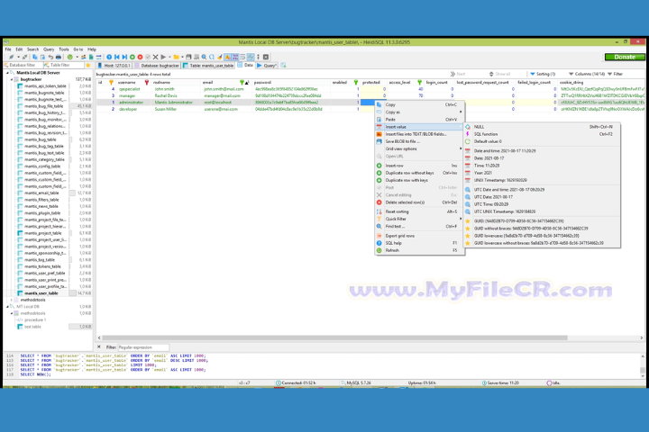Expand the methodstools node under bugtracker server
The image size is (649, 432).
coord(12,300)
